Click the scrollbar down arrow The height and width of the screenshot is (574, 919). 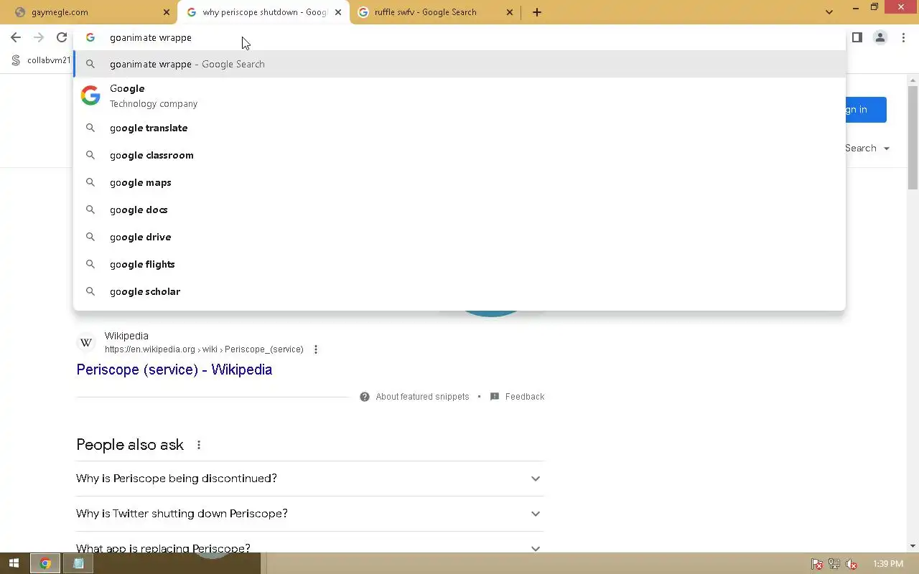click(913, 546)
